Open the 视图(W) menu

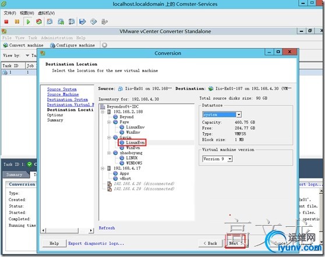click(x=27, y=13)
